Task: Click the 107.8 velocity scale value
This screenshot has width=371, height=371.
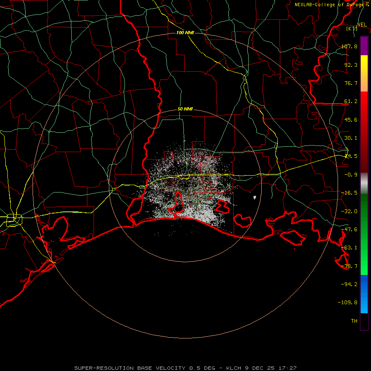Action: [349, 46]
